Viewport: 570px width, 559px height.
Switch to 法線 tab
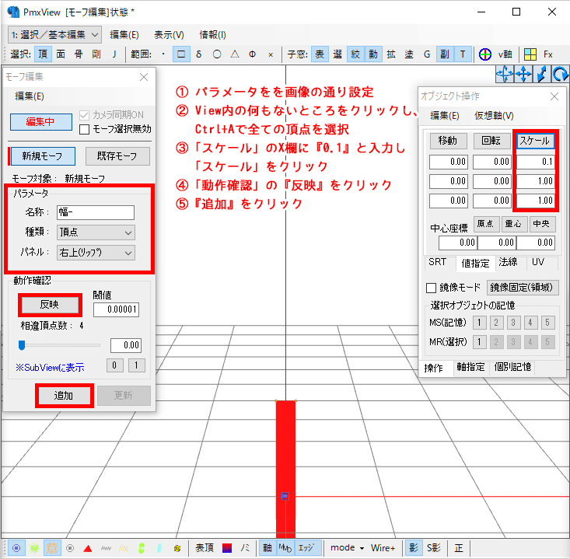click(x=508, y=262)
